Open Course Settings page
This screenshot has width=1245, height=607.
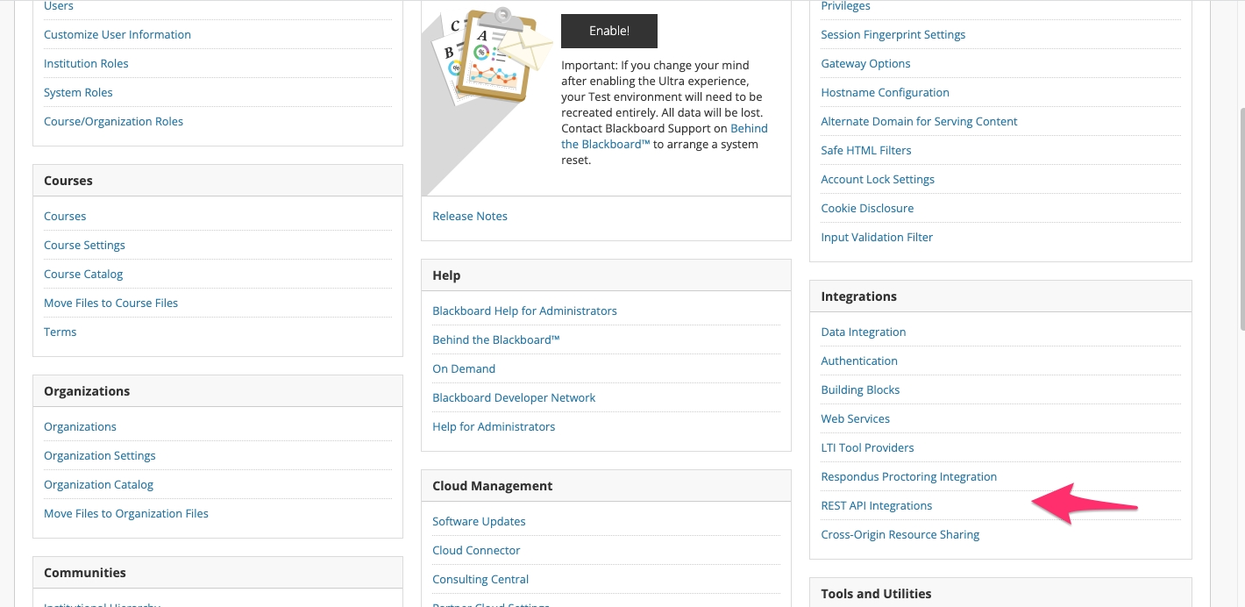click(x=84, y=245)
